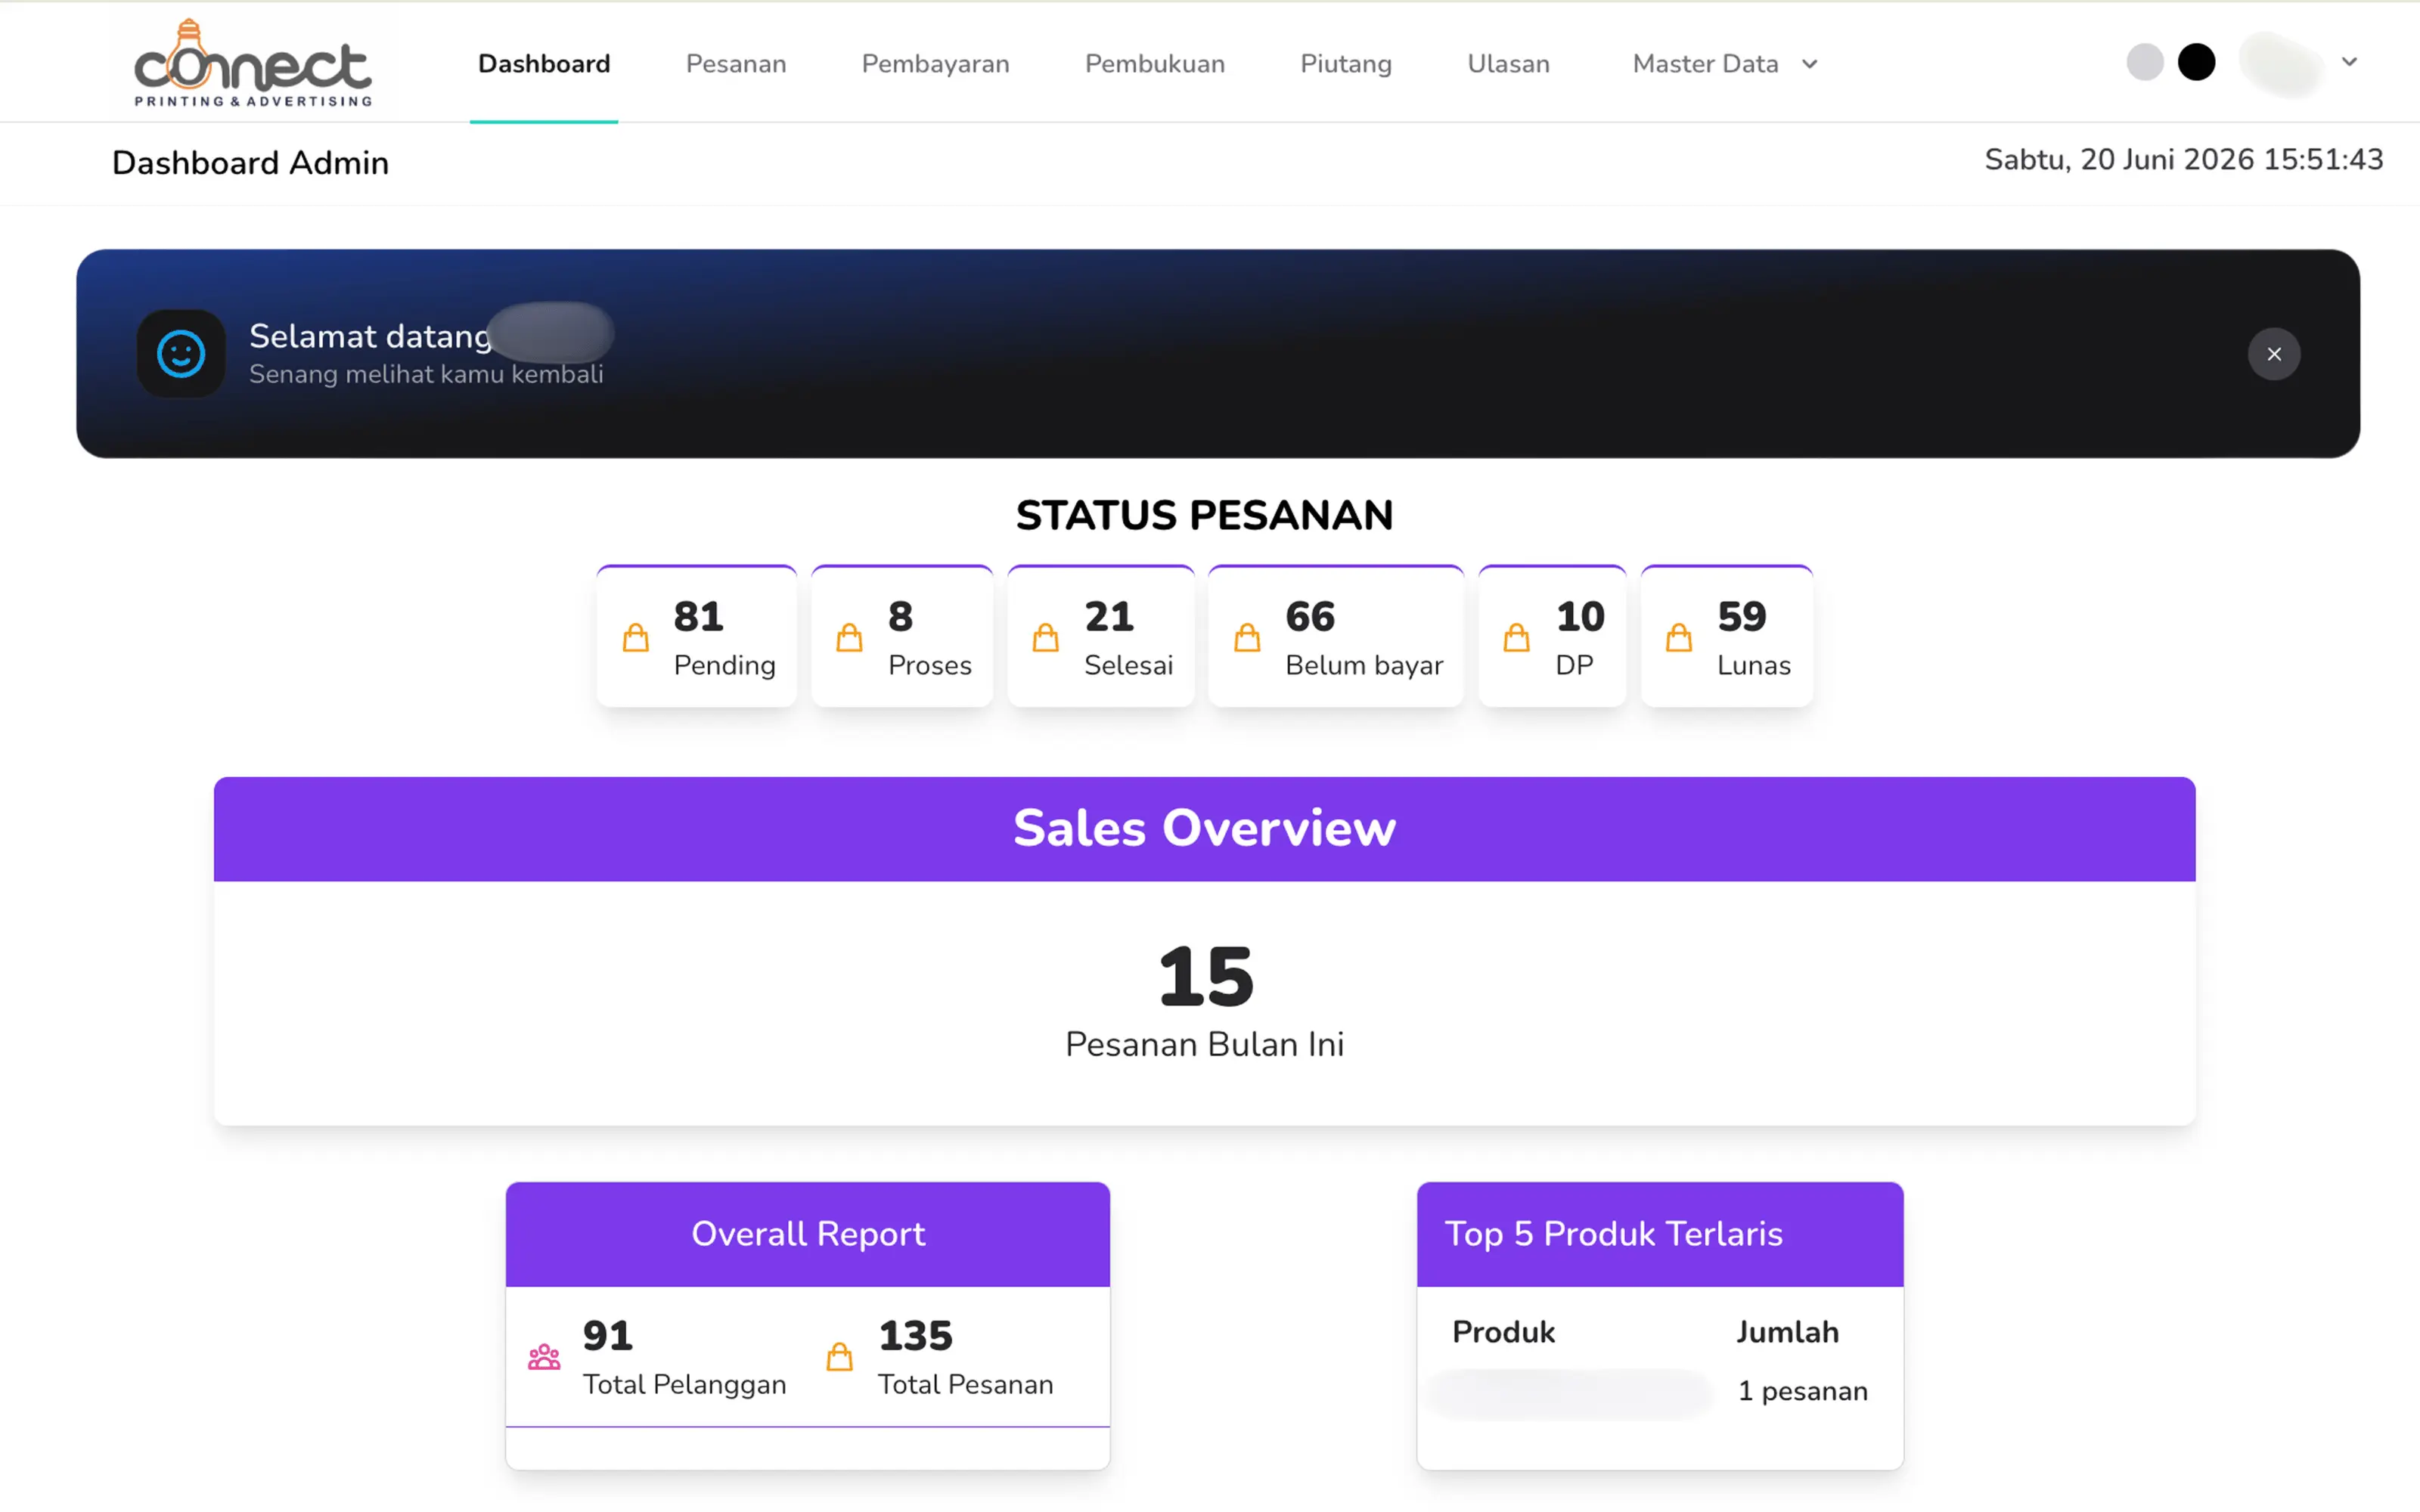
Task: Open the 8 Proses status card
Action: click(x=902, y=636)
